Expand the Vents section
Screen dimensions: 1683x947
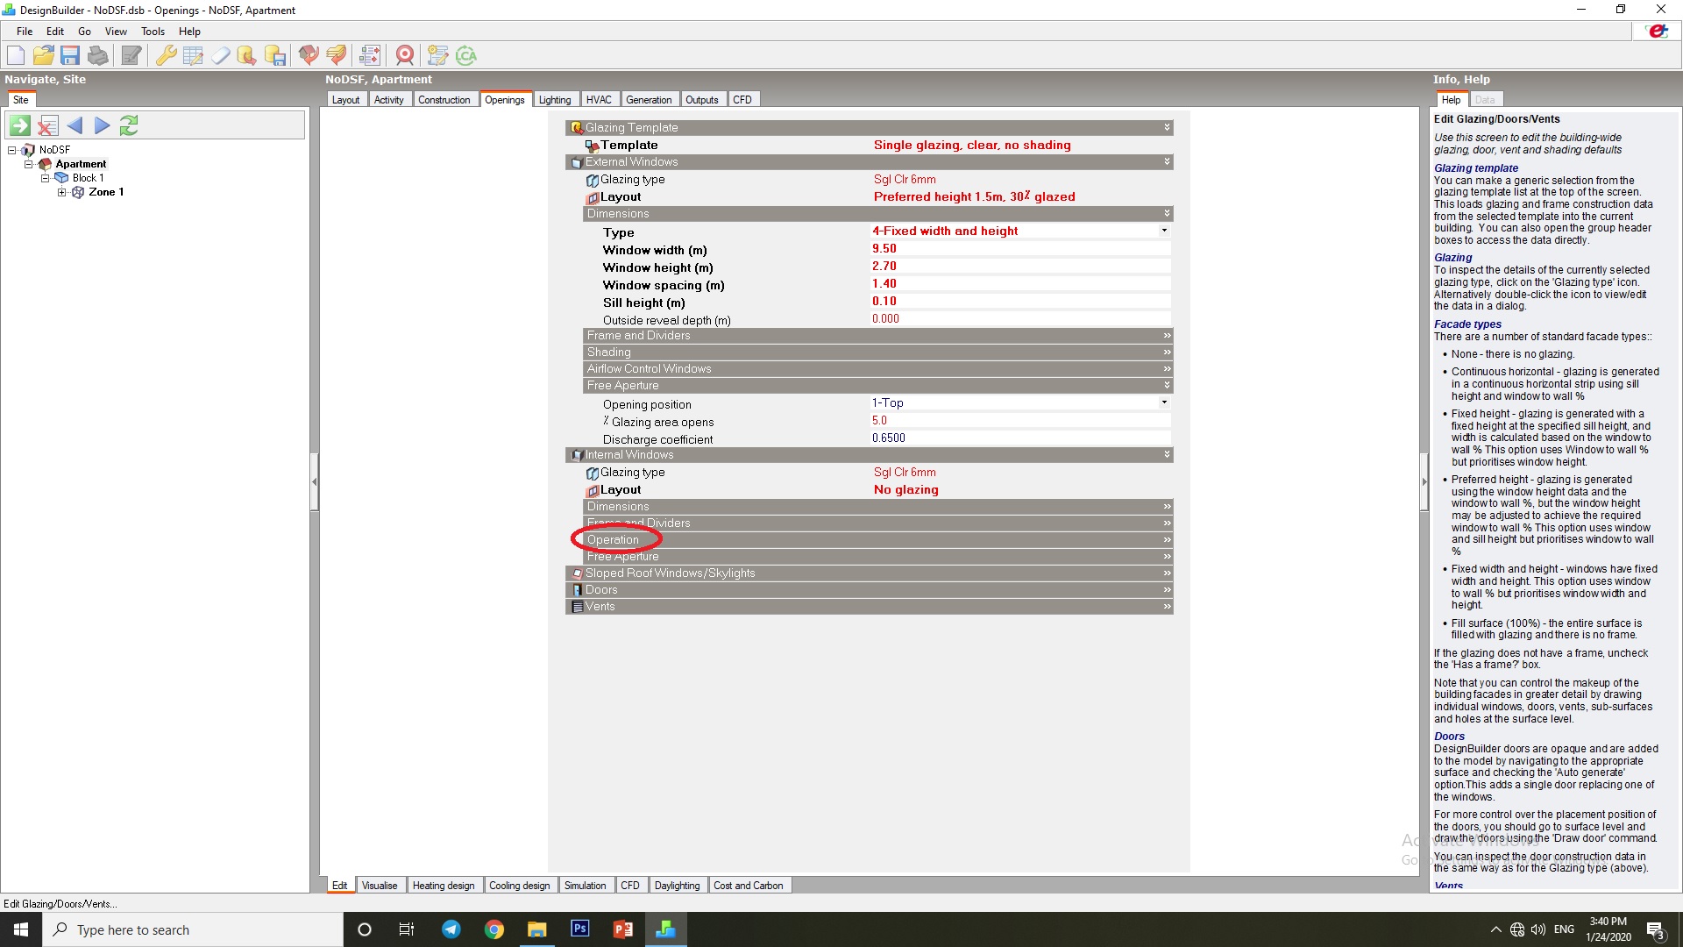pos(870,607)
